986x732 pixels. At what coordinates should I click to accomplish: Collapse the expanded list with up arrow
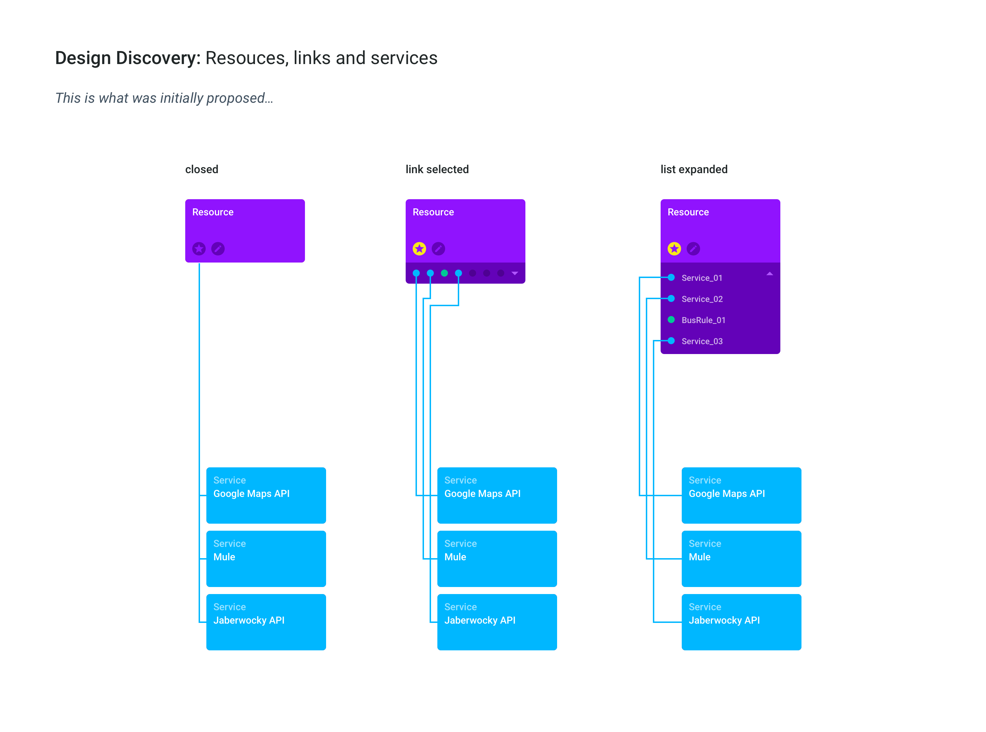[x=770, y=274]
